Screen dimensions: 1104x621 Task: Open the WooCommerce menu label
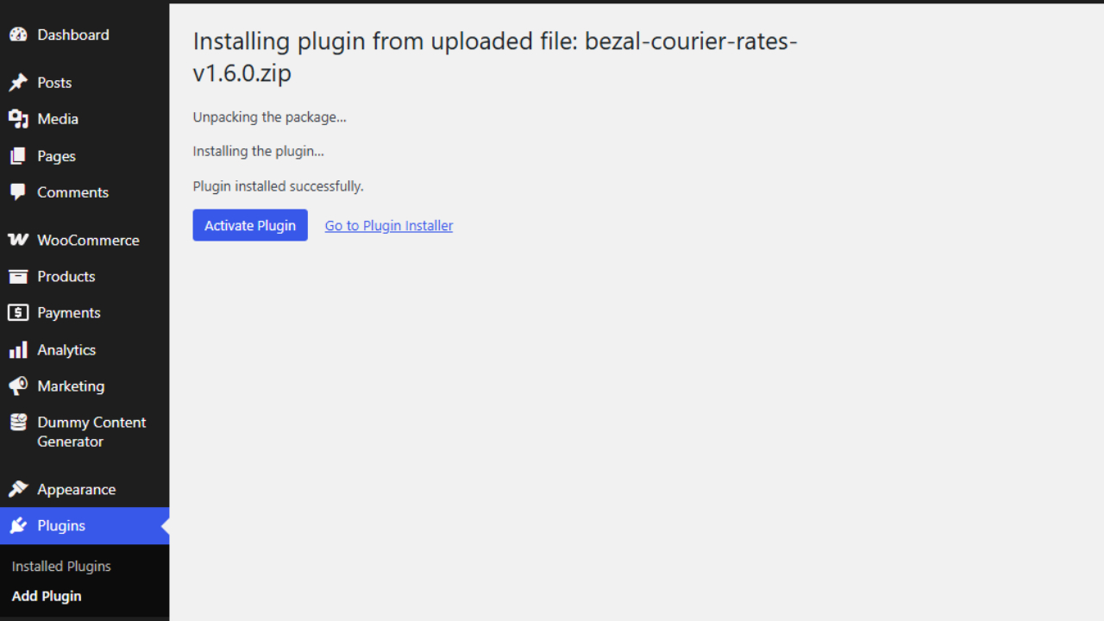88,241
